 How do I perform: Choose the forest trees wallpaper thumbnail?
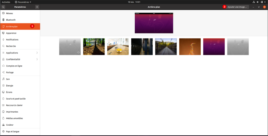click(94, 47)
